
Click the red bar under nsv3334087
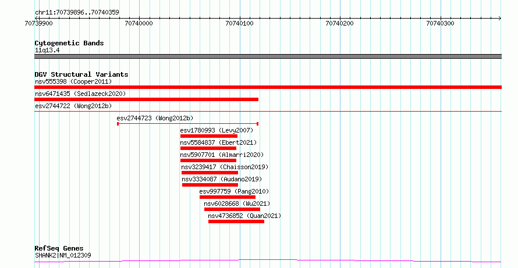point(210,185)
